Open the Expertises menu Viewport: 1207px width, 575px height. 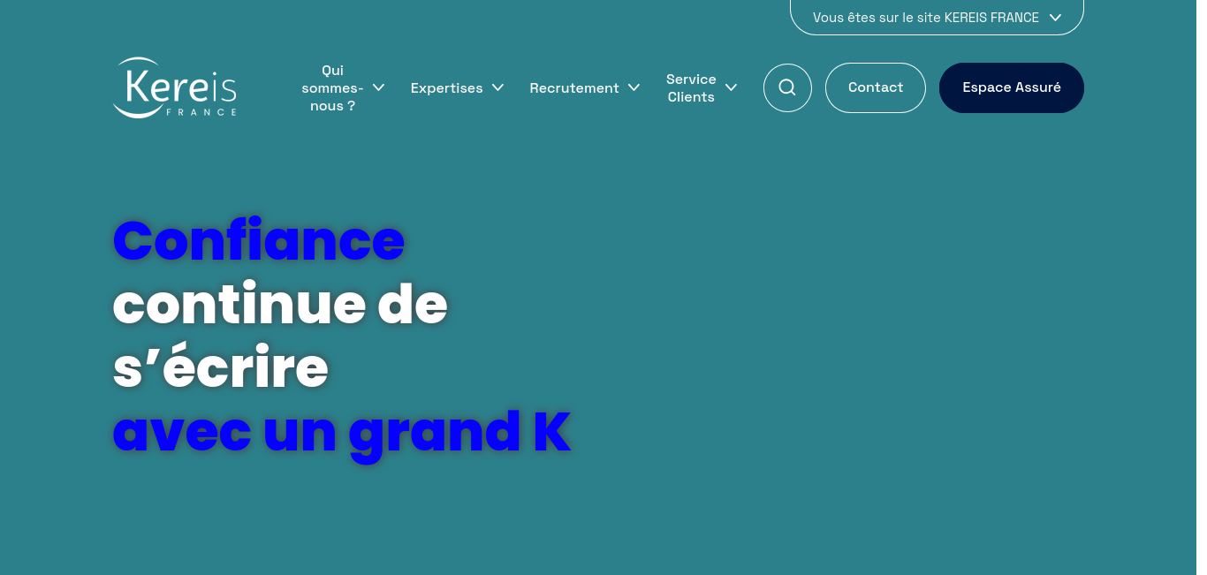pos(446,87)
